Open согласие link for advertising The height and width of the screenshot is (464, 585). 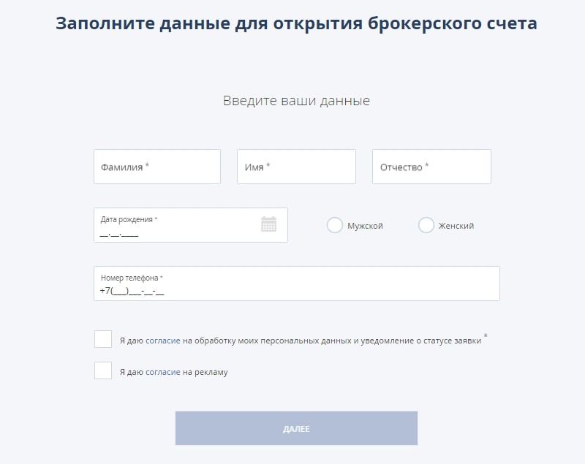(x=163, y=373)
